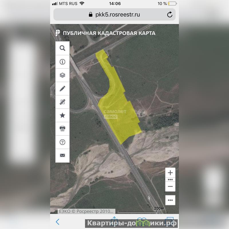229x229 pixels.
Task: Click the printer icon to print map
Action: 62,129
